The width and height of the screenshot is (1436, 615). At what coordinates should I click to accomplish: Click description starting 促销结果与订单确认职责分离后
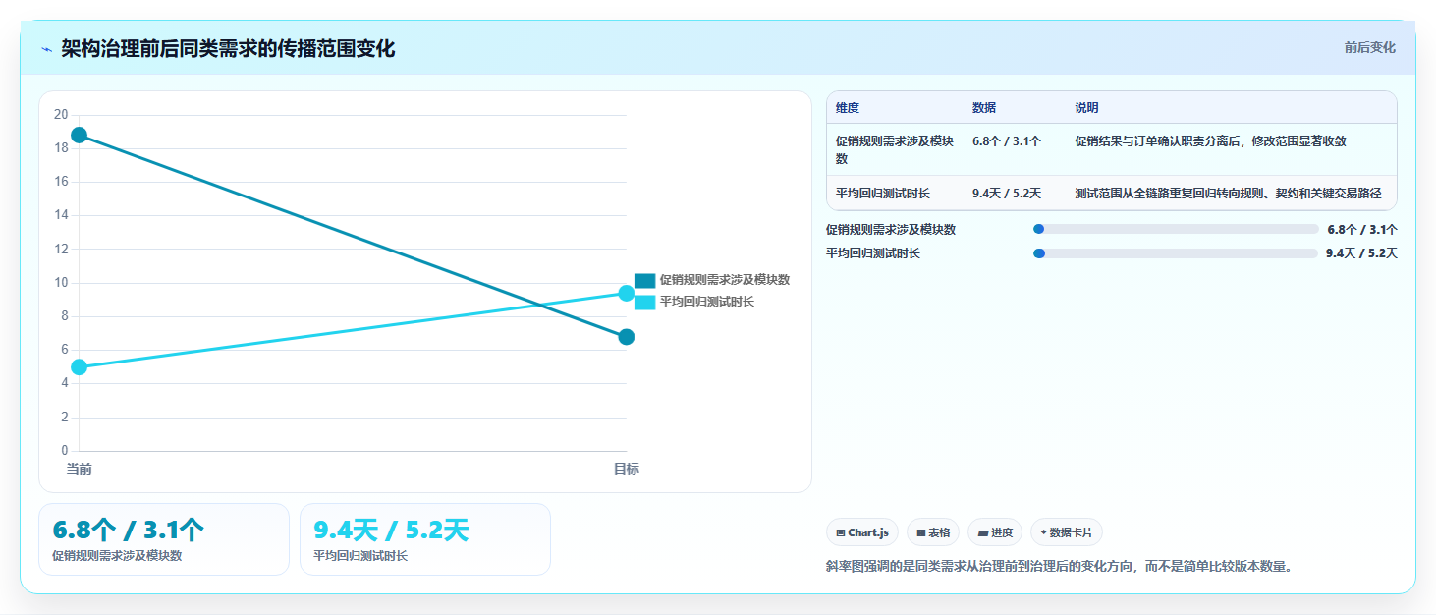click(1210, 141)
